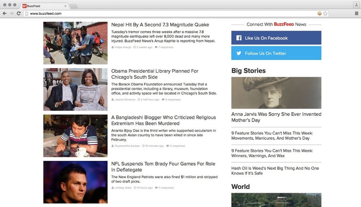Click author name Lindsey Adler
The height and width of the screenshot is (207, 361).
pos(123,188)
